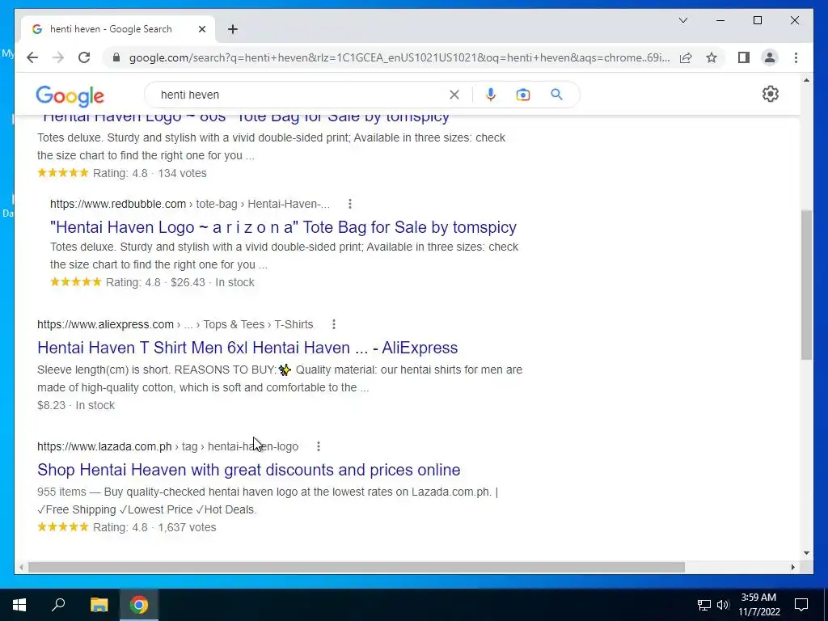Viewport: 828px width, 621px height.
Task: Click the horizontal scrollbar thumb
Action: point(357,567)
